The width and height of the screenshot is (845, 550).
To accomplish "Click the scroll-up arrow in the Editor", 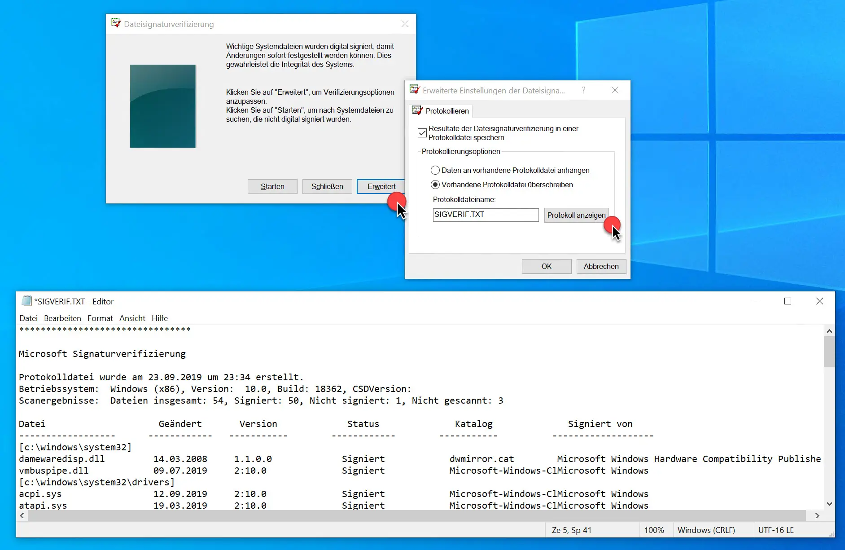I will tap(828, 331).
